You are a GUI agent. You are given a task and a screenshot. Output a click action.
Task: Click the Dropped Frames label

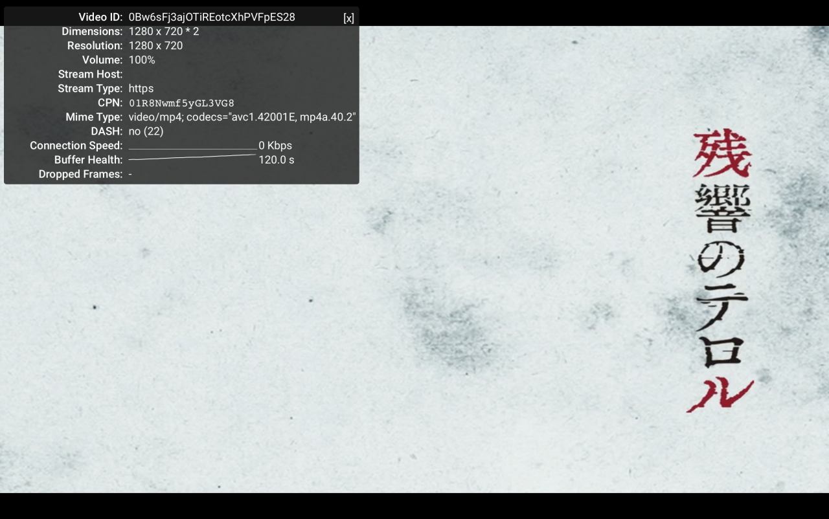tap(80, 174)
